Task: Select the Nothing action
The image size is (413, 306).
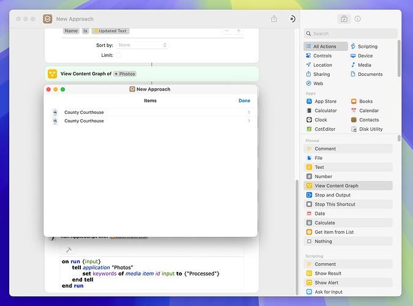Action: pos(348,241)
